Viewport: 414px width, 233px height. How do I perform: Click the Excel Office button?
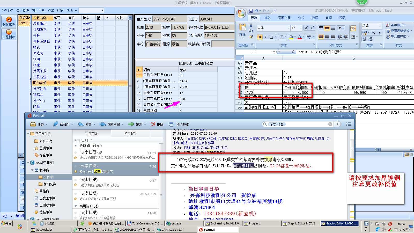point(241,13)
